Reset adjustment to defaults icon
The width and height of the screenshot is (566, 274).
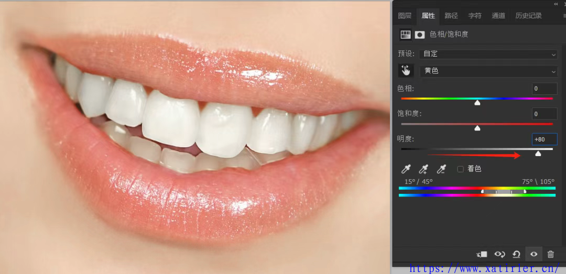(516, 254)
